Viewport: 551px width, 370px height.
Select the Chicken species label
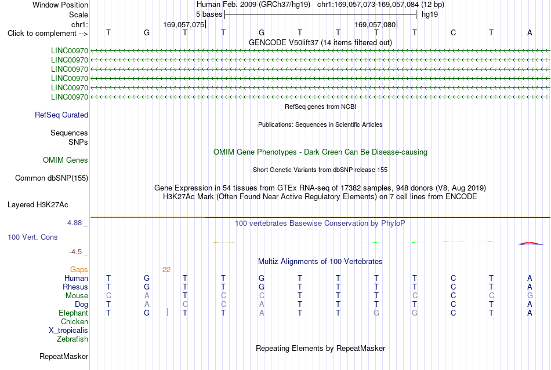(x=74, y=321)
